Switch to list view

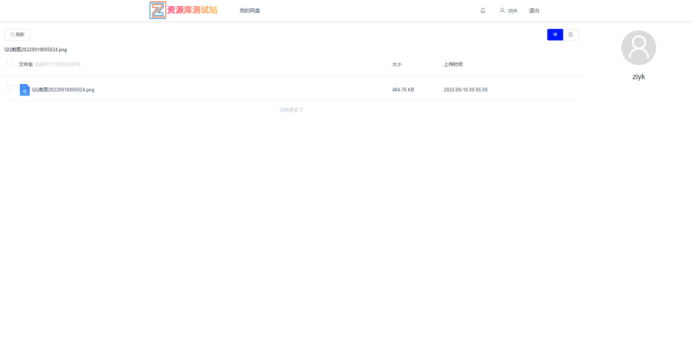[x=555, y=35]
